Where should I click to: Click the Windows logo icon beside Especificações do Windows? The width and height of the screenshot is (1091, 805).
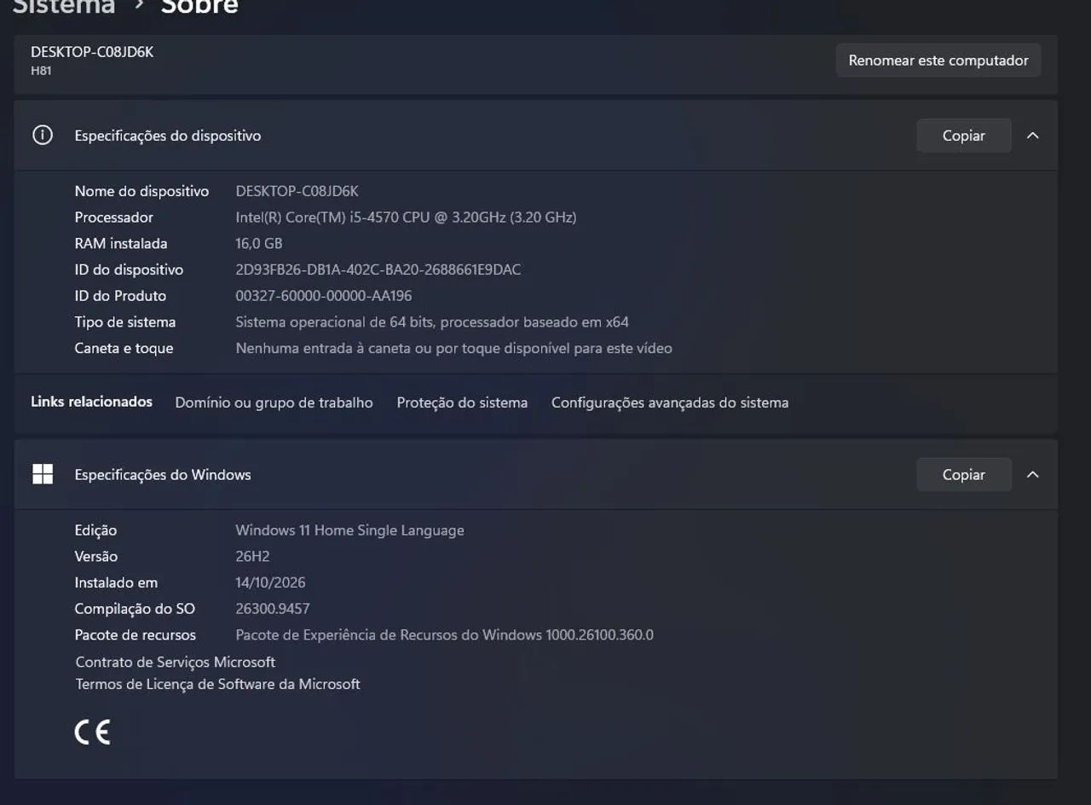pyautogui.click(x=43, y=474)
